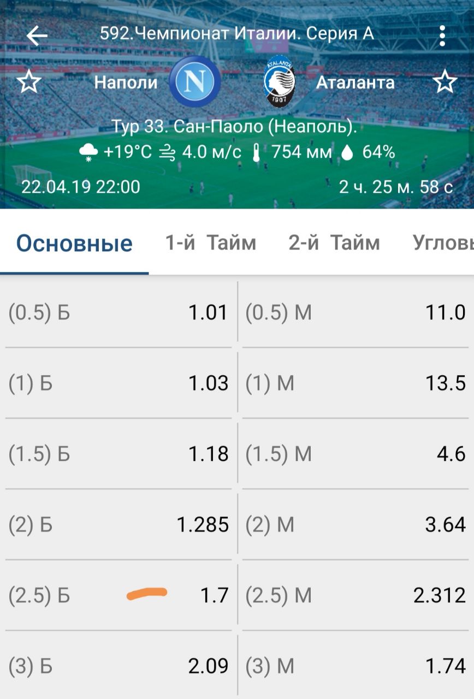
Task: Select (0.5) Б odds 1.01
Action: (118, 313)
